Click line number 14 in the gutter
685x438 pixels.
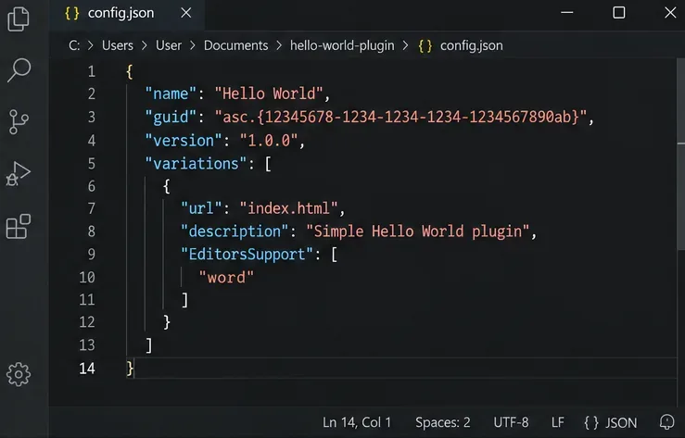click(87, 369)
